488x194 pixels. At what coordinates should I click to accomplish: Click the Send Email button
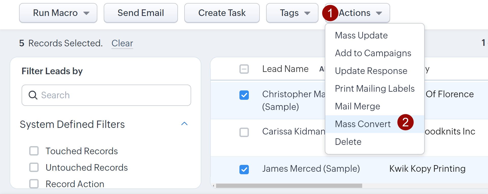(x=141, y=13)
